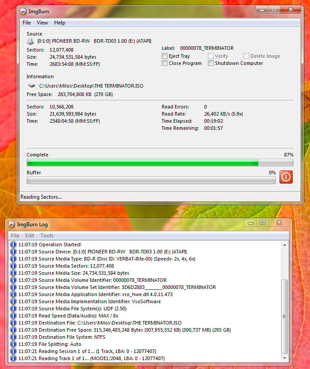Click info icon on Volume Identifier row
The height and width of the screenshot is (369, 310).
[x=13, y=280]
